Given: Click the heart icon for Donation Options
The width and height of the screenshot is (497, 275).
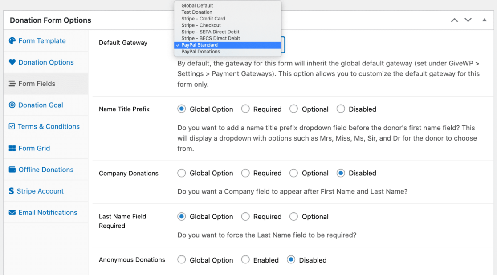Looking at the screenshot, I should [12, 62].
